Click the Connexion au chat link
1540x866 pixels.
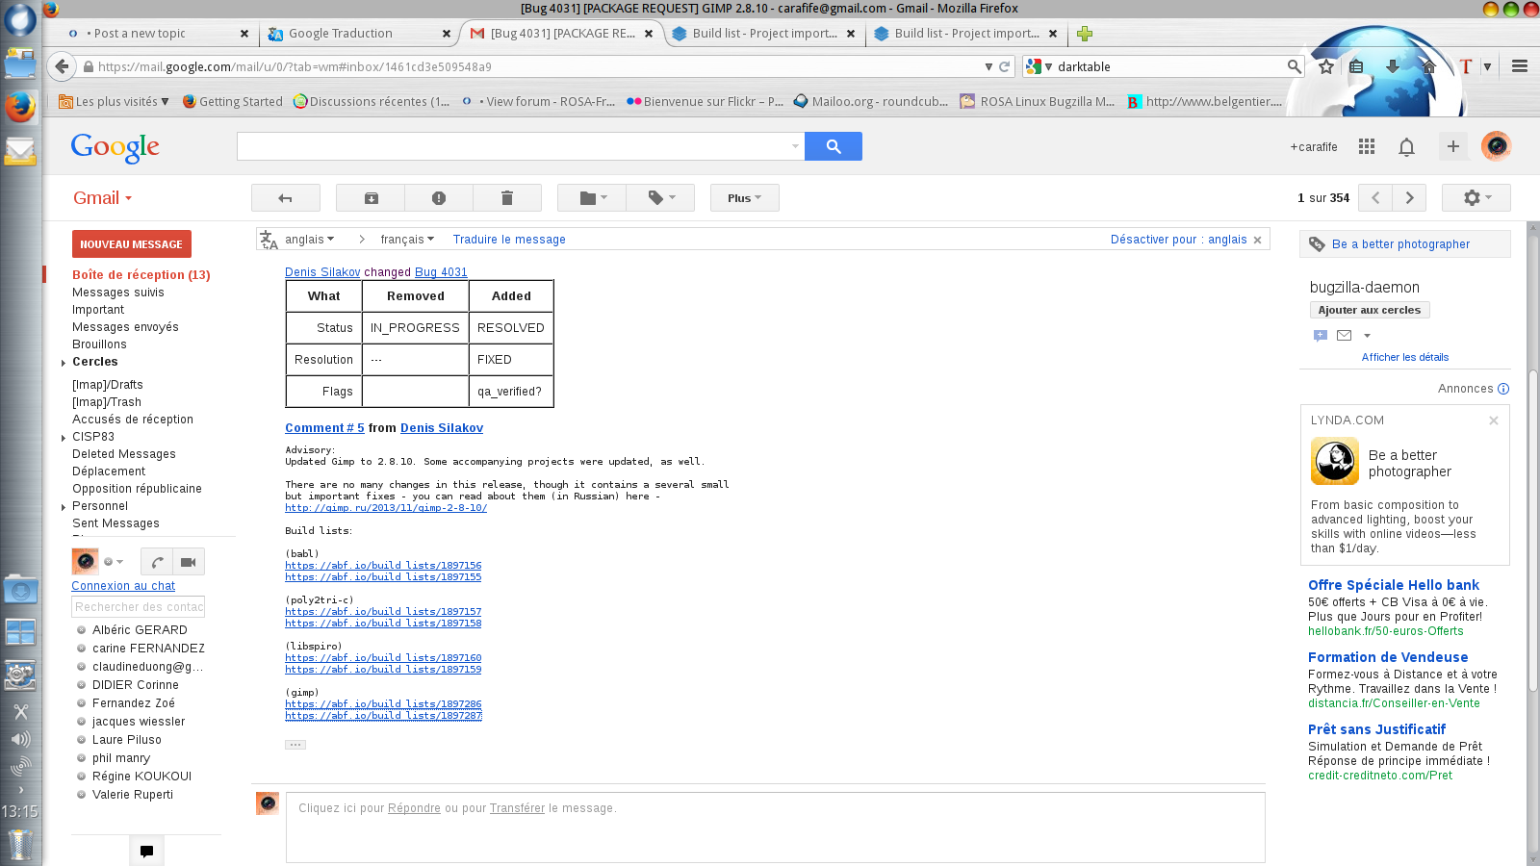pyautogui.click(x=123, y=586)
